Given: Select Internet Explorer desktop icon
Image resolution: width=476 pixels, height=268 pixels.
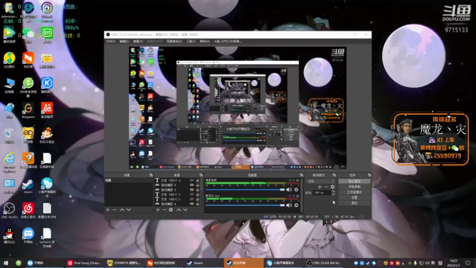Looking at the screenshot, I should click(10, 162).
